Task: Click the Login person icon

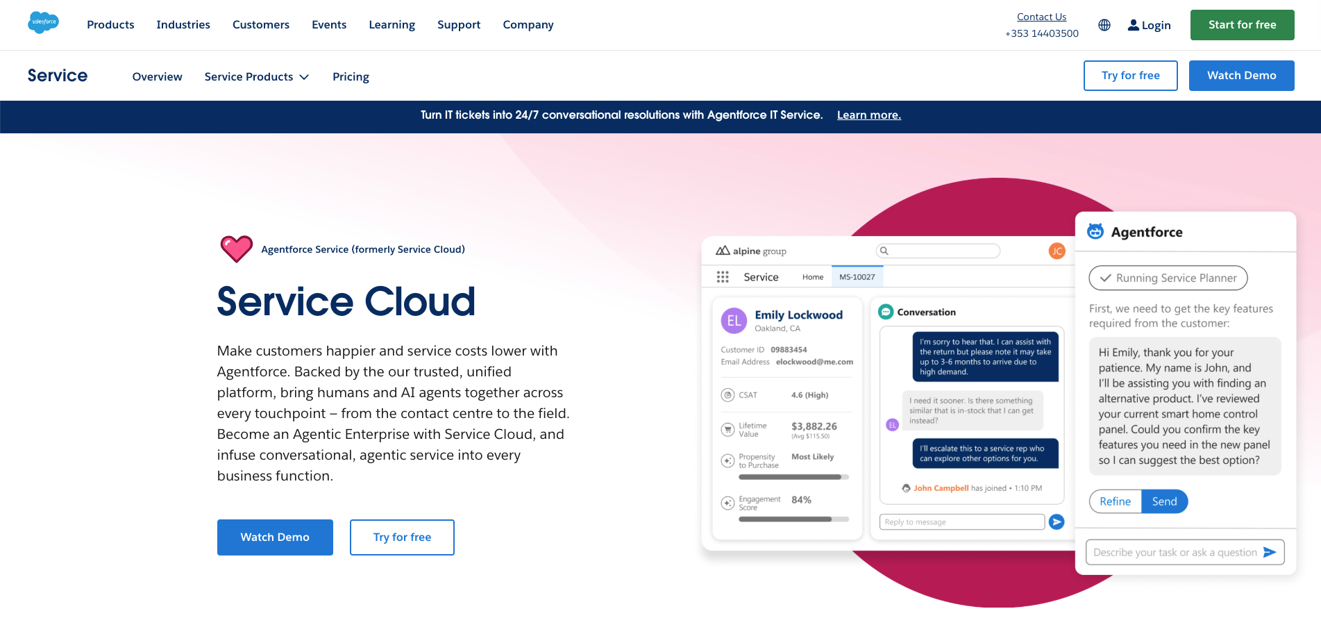Action: coord(1134,25)
